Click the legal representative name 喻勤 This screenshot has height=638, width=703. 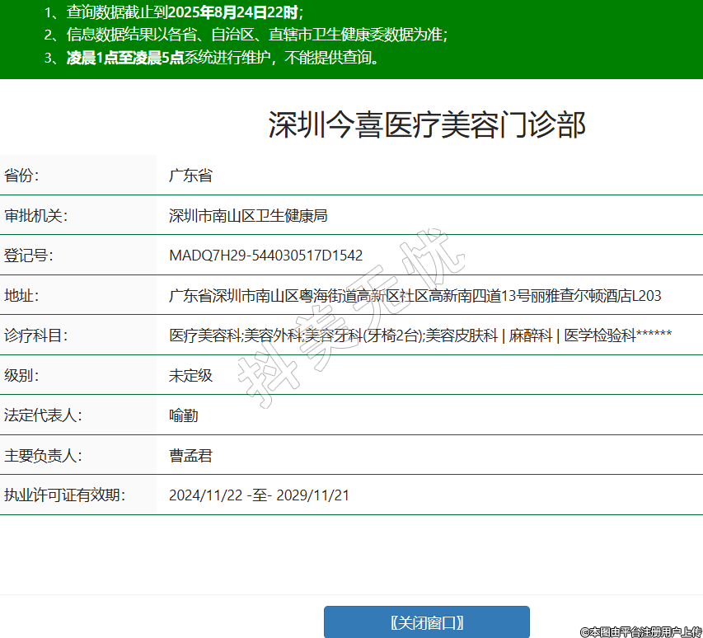(x=183, y=415)
